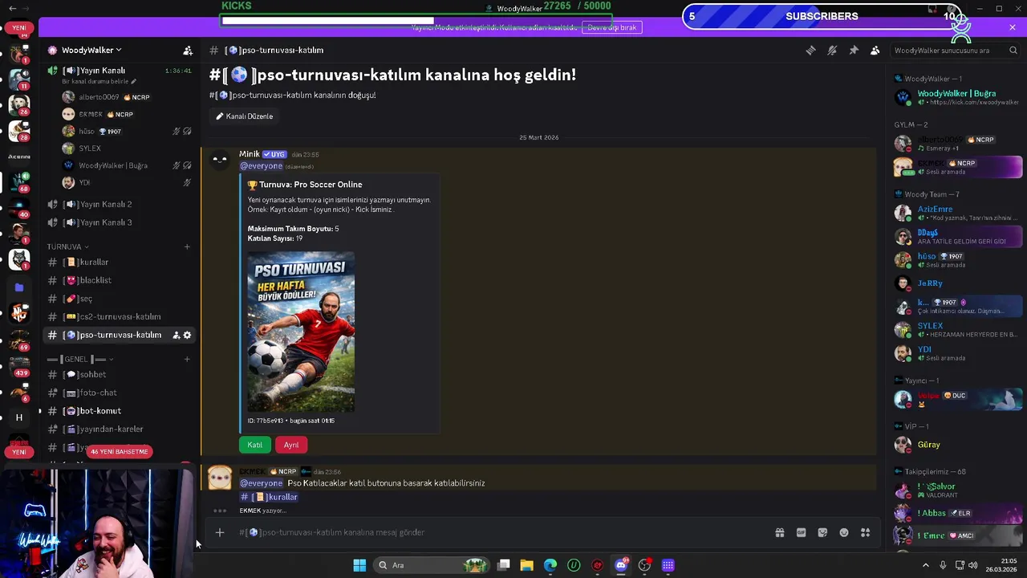Click the kurallar channel link in message
The image size is (1027, 578).
(269, 497)
